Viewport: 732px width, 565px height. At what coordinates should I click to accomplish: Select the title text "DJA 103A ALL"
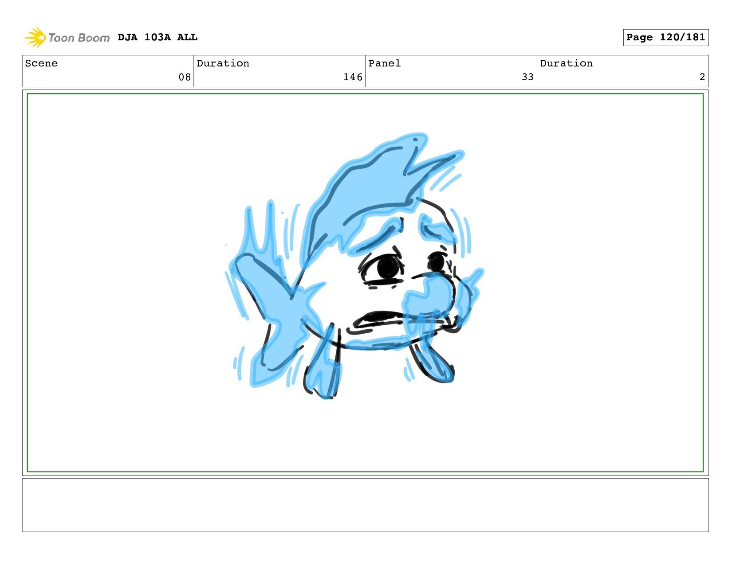click(157, 37)
